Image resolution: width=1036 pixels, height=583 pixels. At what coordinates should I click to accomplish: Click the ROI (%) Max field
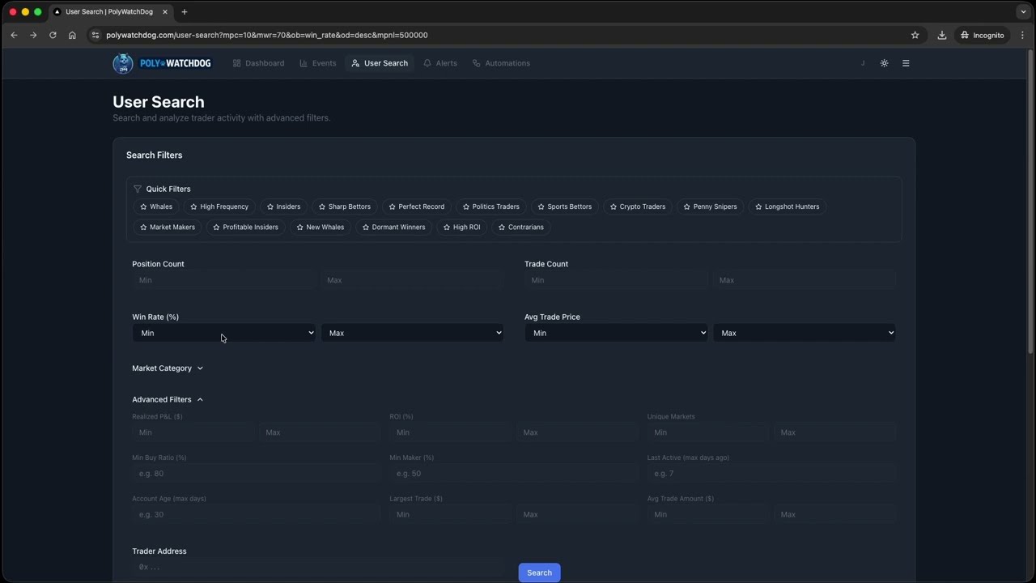(577, 432)
